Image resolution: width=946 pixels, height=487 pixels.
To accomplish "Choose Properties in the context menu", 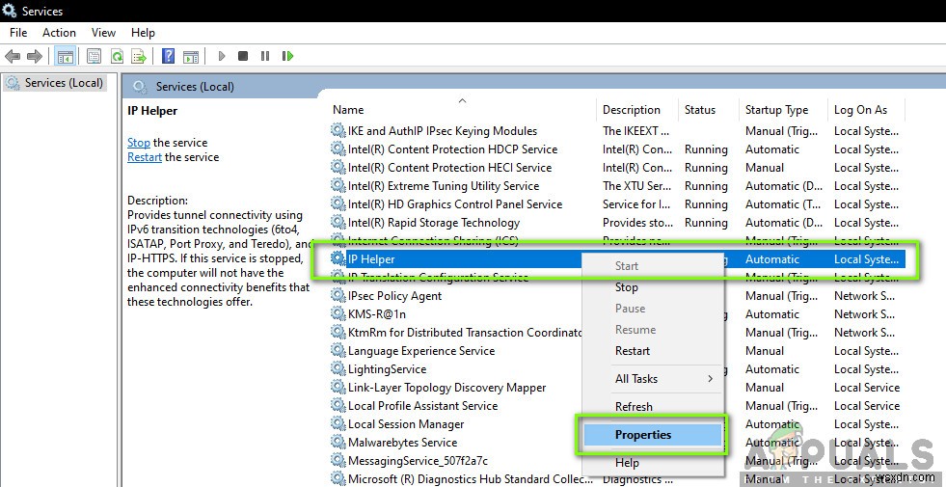I will tap(652, 435).
